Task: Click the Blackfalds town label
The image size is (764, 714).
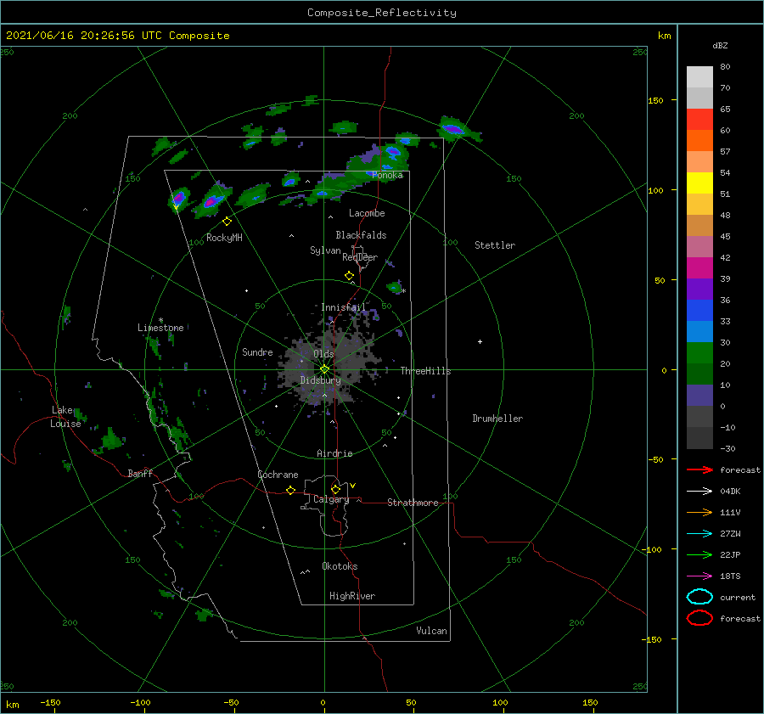Action: point(361,235)
